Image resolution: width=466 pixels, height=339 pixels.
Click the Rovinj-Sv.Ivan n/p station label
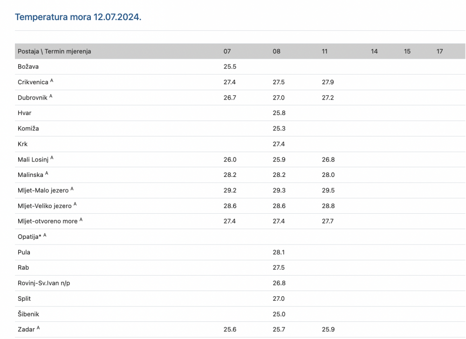click(44, 283)
